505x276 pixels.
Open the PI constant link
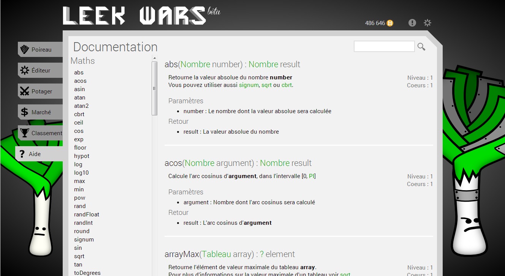(x=312, y=176)
